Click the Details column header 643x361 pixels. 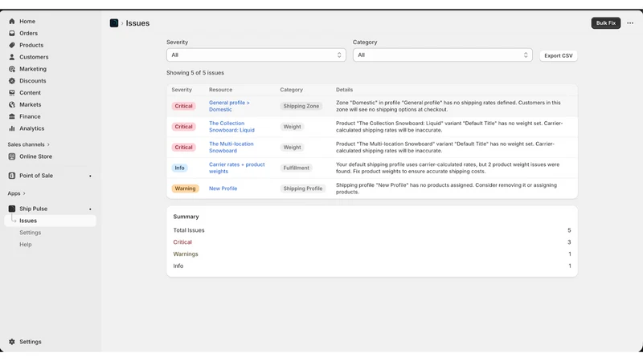pos(344,90)
